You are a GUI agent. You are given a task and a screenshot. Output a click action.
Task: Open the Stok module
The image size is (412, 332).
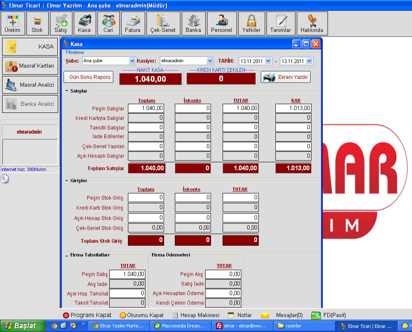37,23
